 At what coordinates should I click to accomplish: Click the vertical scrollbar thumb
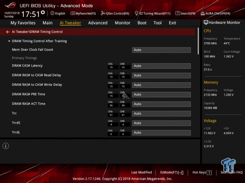tap(198, 41)
